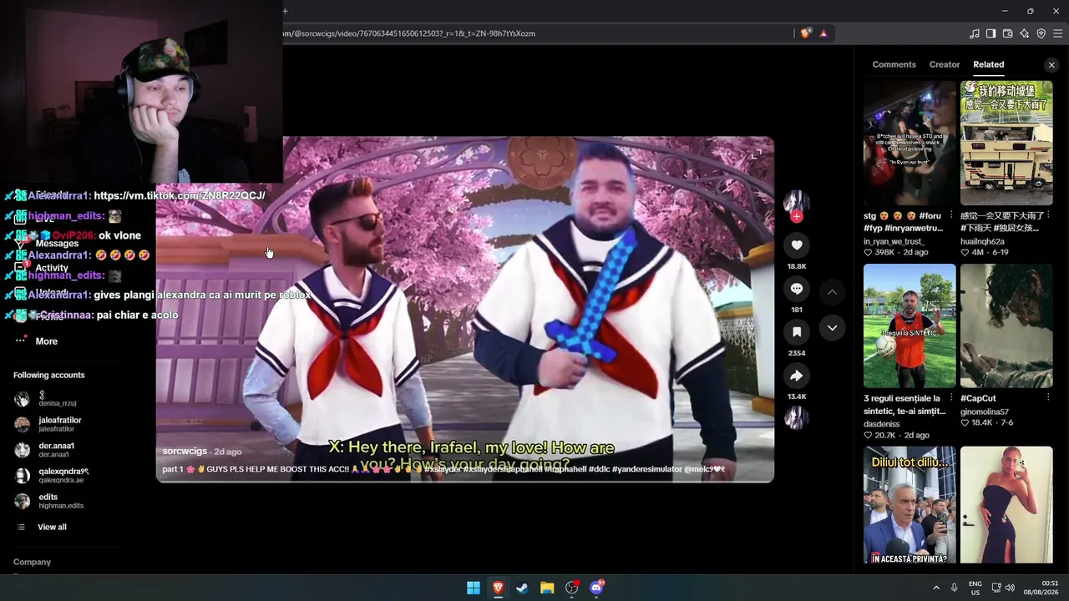The width and height of the screenshot is (1069, 601).
Task: Toggle the browser sidebar panel
Action: click(x=990, y=33)
